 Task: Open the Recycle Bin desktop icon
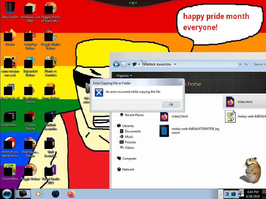(x=10, y=10)
